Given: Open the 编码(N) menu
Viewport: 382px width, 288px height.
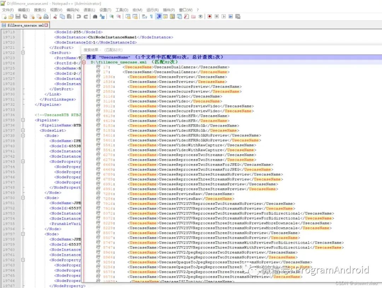Looking at the screenshot, I should pyautogui.click(x=73, y=10).
